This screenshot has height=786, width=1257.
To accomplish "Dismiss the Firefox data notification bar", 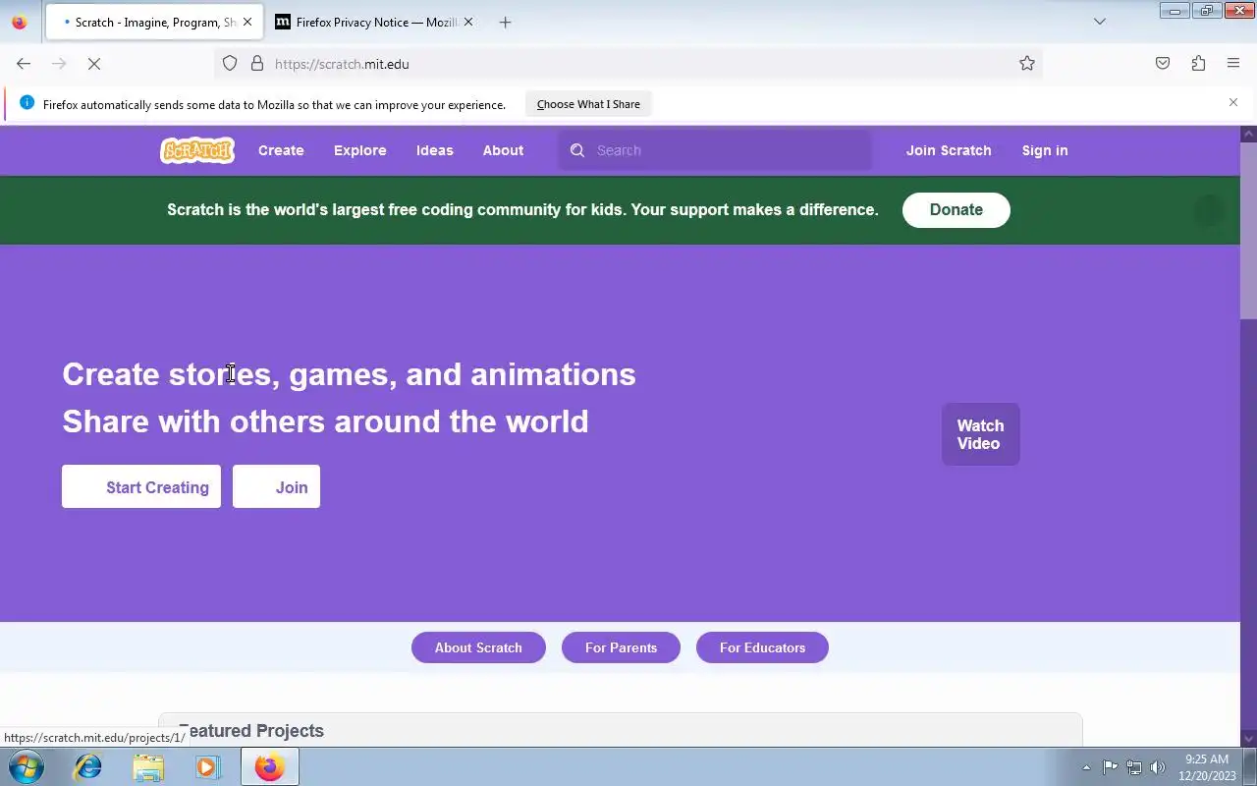I will coord(1233,102).
